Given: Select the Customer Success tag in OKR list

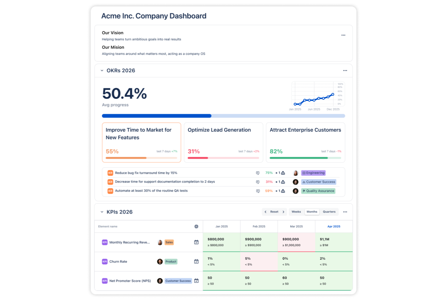Looking at the screenshot, I should tap(319, 182).
